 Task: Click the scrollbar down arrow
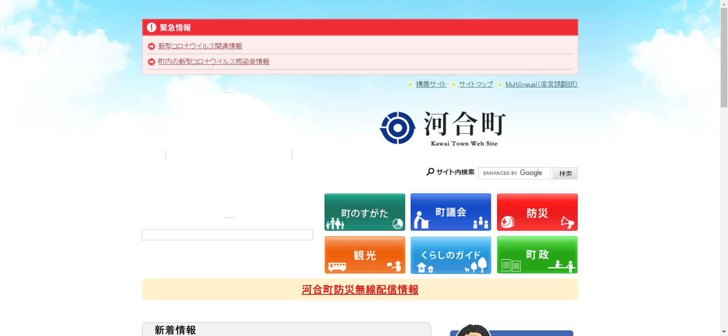pos(724,333)
